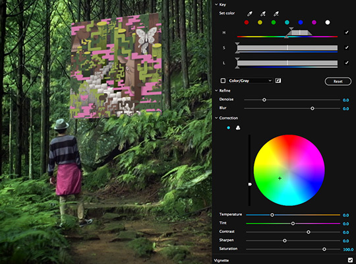Collapse the Key section
Screen dimensions: 356x264
tap(216, 5)
